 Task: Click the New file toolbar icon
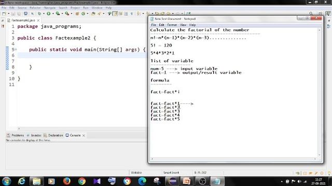click(4, 14)
